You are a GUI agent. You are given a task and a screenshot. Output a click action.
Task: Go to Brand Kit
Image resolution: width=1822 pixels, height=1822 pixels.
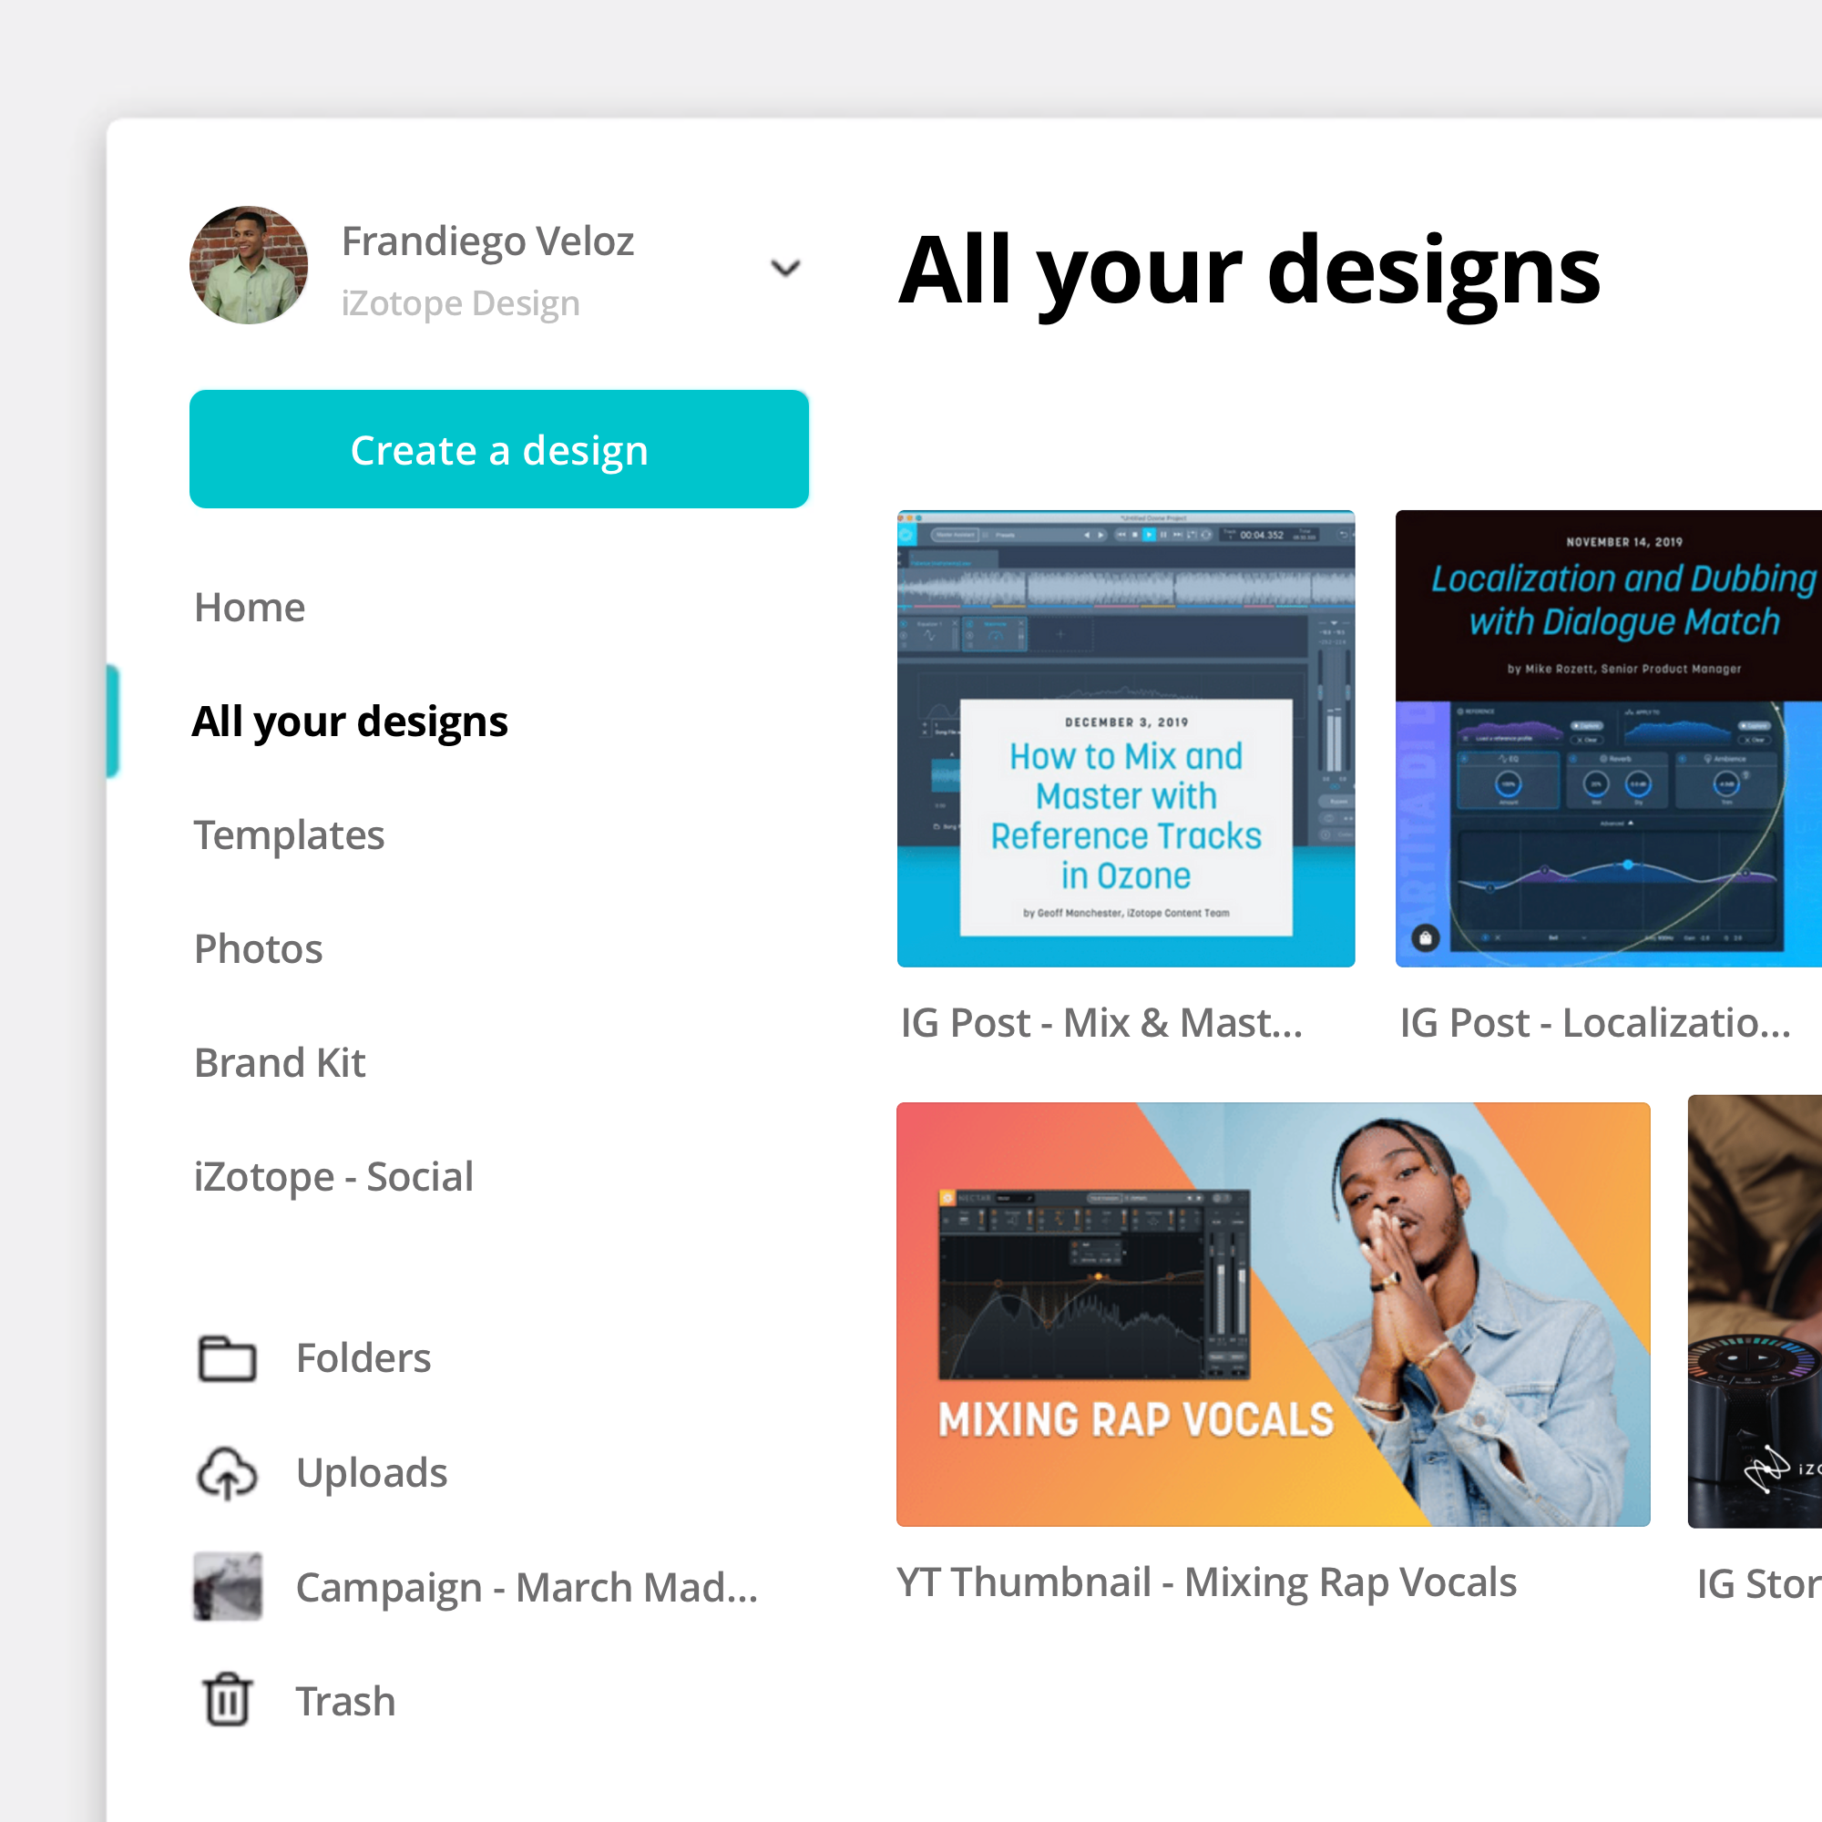click(x=279, y=1063)
